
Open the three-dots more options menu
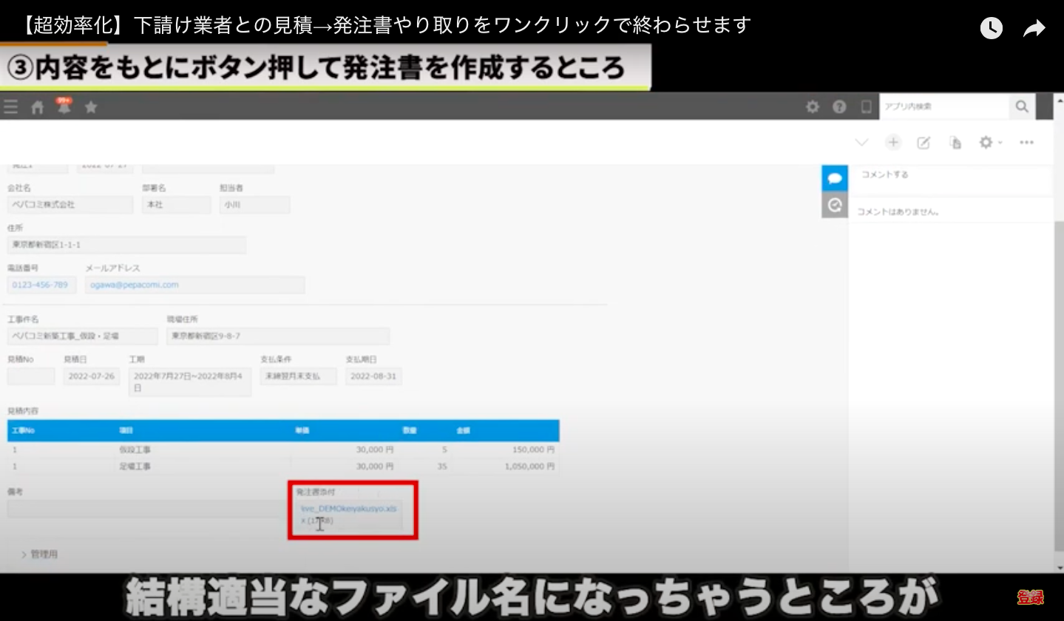(x=1026, y=143)
